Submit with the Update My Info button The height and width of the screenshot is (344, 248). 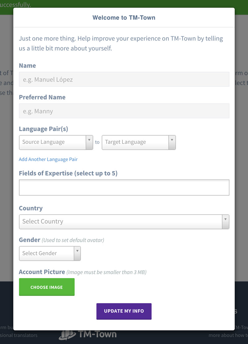pos(124,311)
